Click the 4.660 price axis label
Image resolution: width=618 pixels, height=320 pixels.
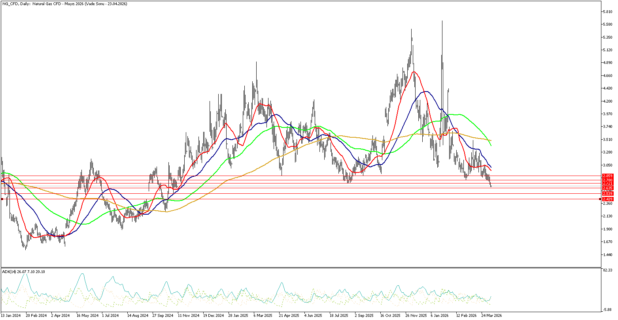point(608,76)
